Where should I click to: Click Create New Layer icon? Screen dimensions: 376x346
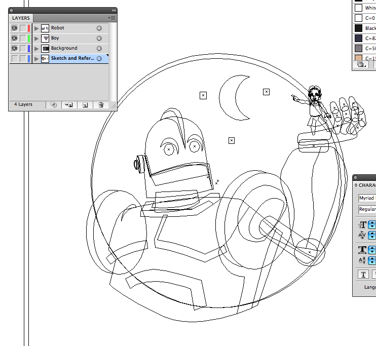tap(85, 105)
